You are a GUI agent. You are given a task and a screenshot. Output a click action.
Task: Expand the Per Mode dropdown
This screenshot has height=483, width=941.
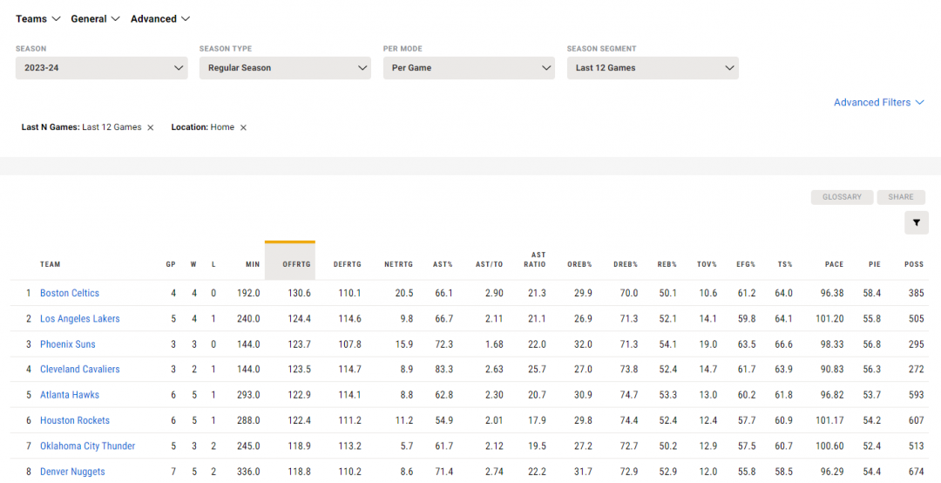click(469, 68)
